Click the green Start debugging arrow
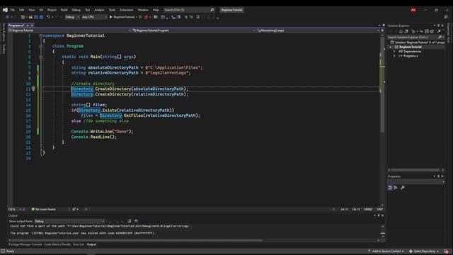This screenshot has width=453, height=255. coord(110,17)
